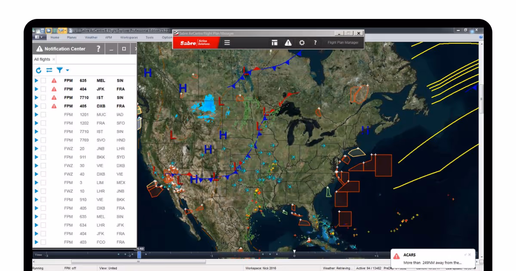Check the box for FPM 403 FCO FRA
The width and height of the screenshot is (516, 271).
(43, 242)
